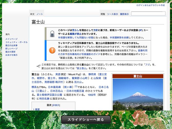Click the 富士山 infobox header
172x129 pixels.
(138, 76)
